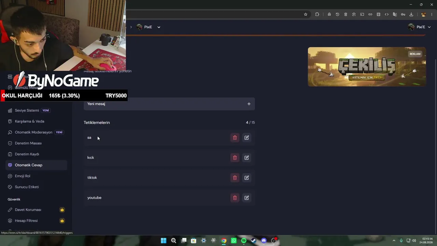
Task: Click the "sa" trigger row text
Action: pyautogui.click(x=89, y=138)
